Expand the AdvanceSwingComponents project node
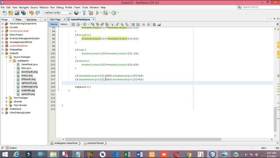The image size is (280, 158). [x=3, y=24]
